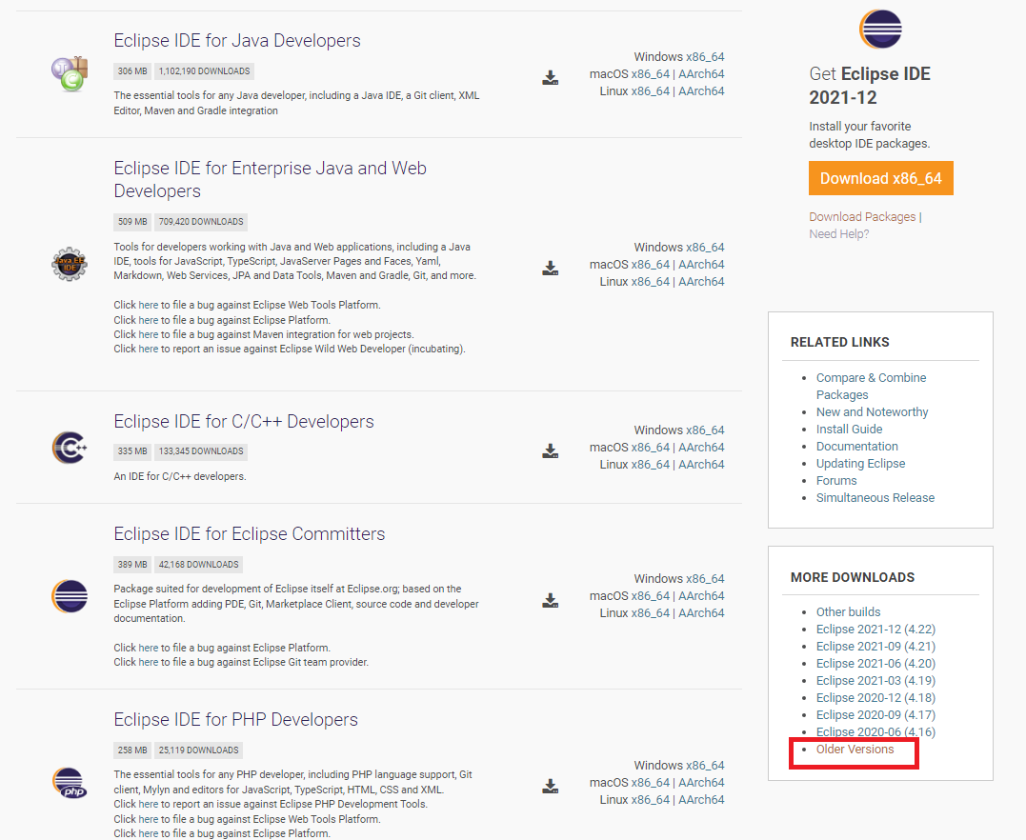Download PHP Developers Windows x86_64
The height and width of the screenshot is (840, 1026).
point(705,766)
